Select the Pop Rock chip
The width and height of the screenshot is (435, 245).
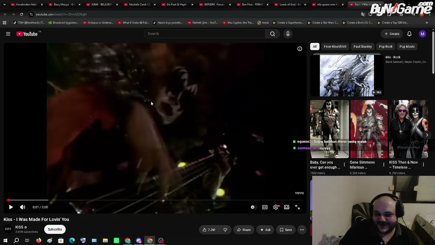tap(386, 46)
